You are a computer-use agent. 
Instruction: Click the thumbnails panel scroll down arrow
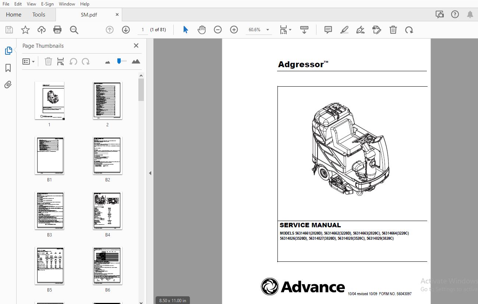click(141, 303)
